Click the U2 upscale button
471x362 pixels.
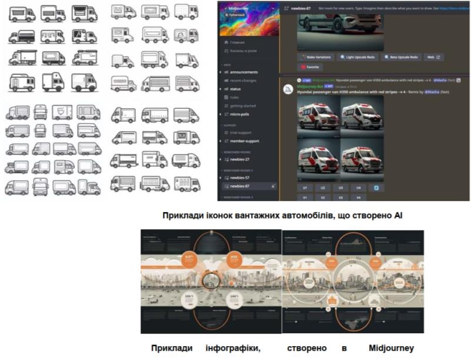323,187
